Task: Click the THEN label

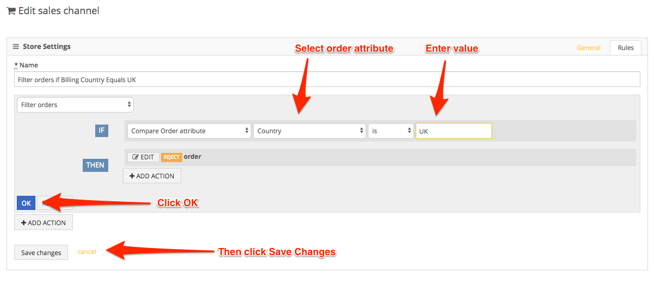Action: (95, 165)
